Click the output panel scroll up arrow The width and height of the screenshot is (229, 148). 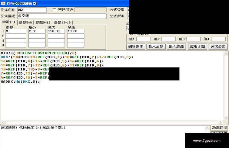(207, 128)
